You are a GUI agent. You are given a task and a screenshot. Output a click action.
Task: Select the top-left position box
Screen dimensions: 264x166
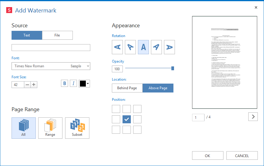click(x=116, y=109)
